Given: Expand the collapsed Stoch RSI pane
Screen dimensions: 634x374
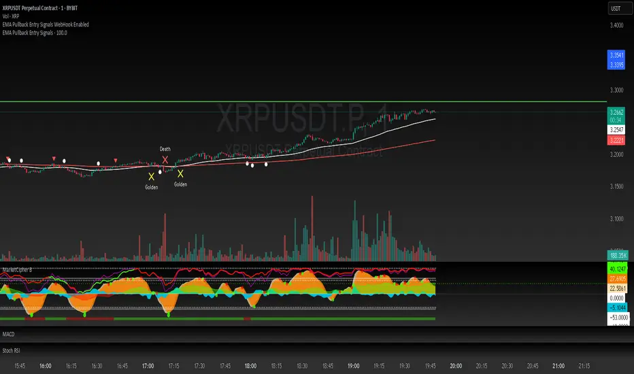Looking at the screenshot, I should tap(12, 351).
